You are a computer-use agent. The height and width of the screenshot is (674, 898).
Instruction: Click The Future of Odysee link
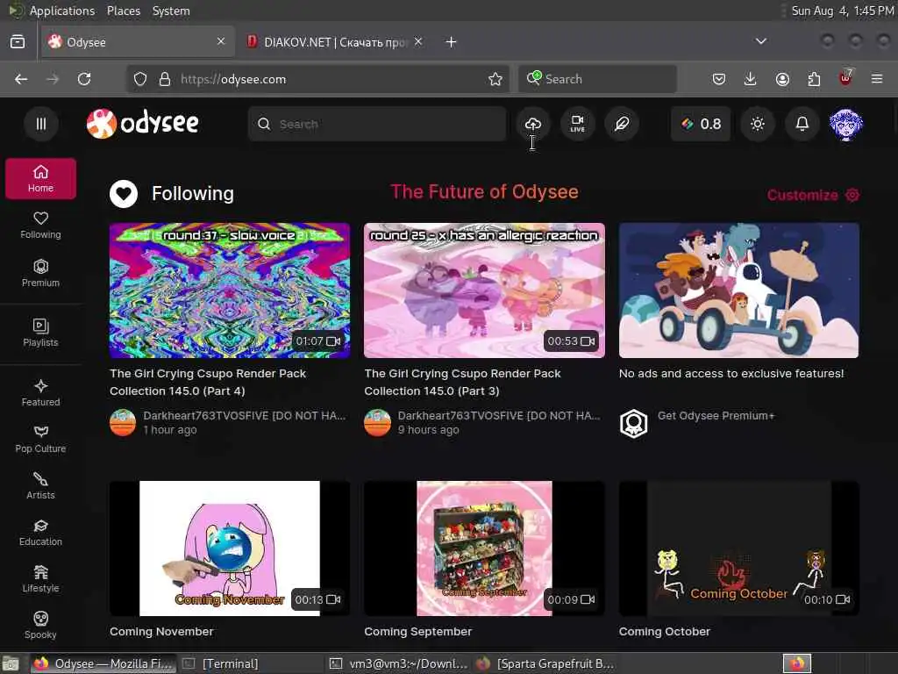tap(484, 192)
